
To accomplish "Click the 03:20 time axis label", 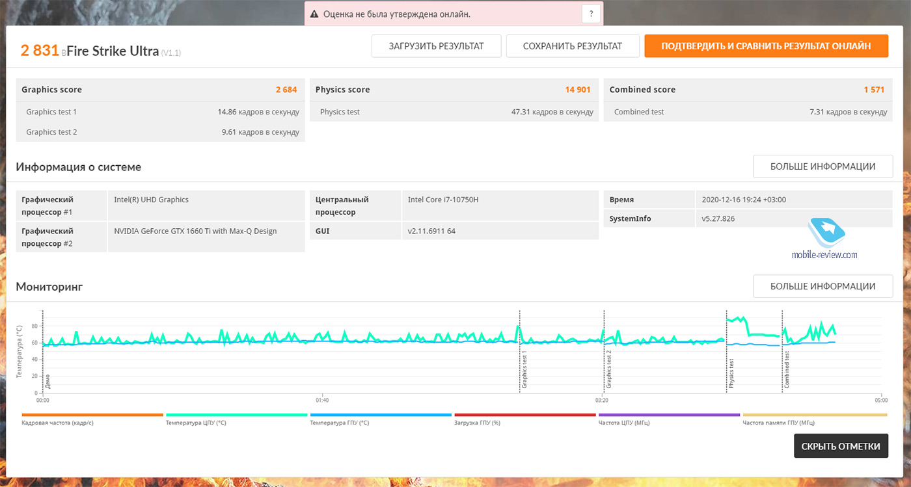I will tap(601, 401).
